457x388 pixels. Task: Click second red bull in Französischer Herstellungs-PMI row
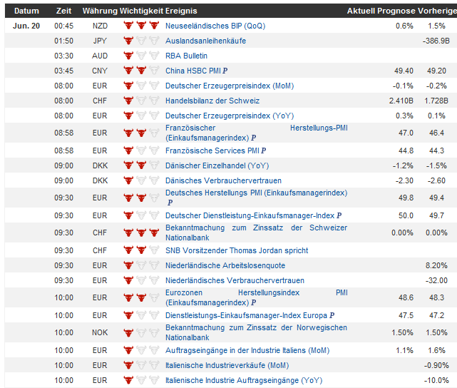(141, 133)
